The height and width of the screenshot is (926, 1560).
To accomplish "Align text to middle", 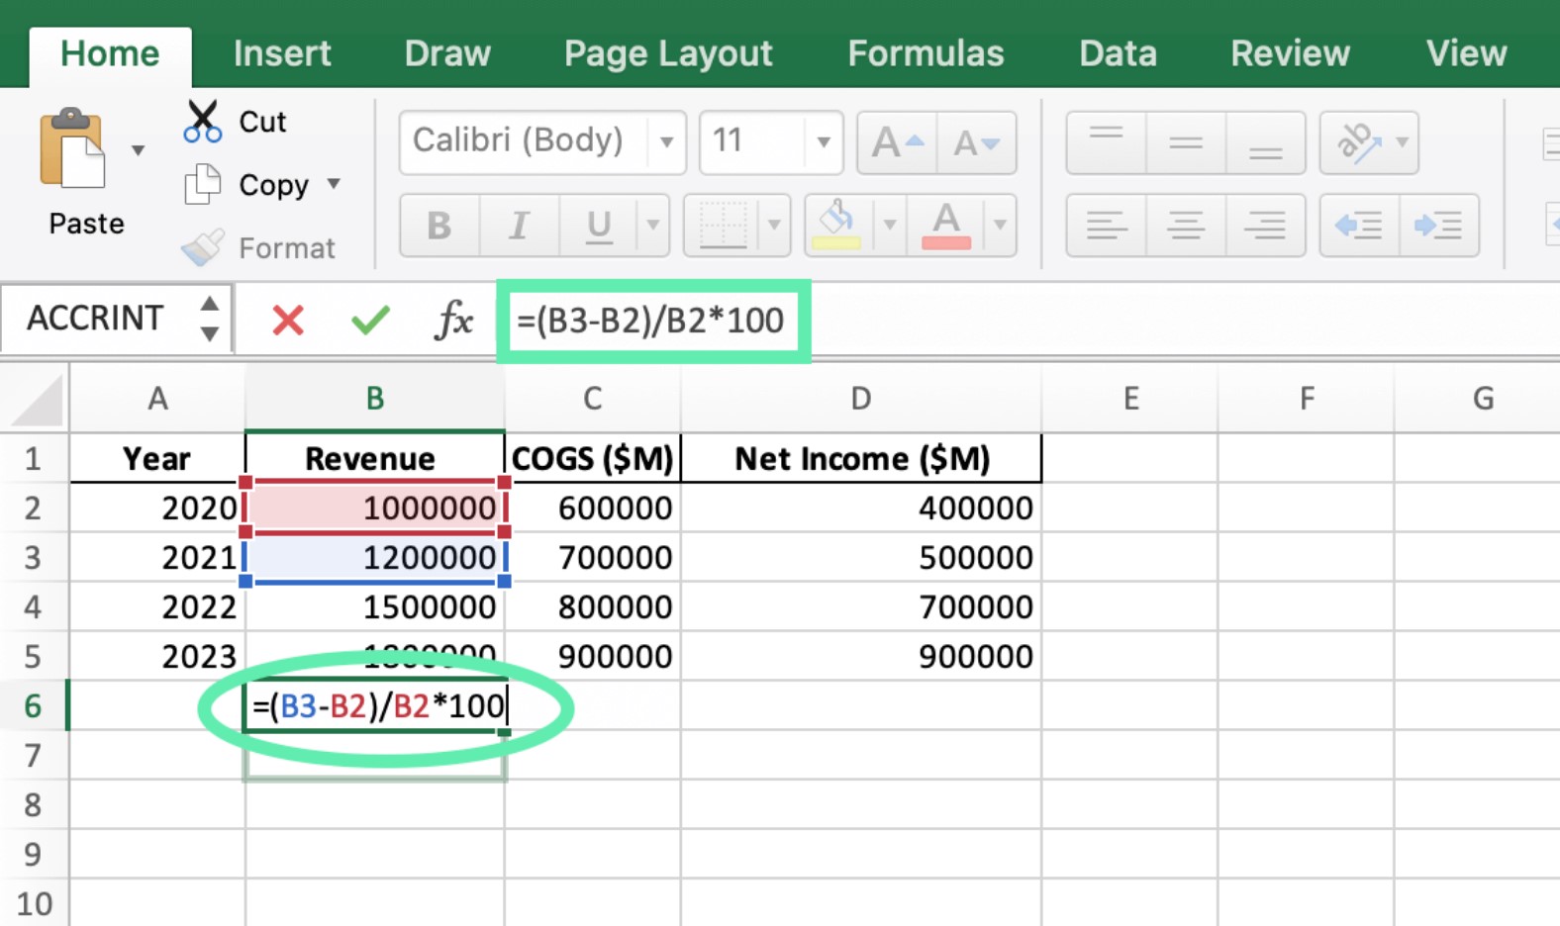I will 1186,143.
